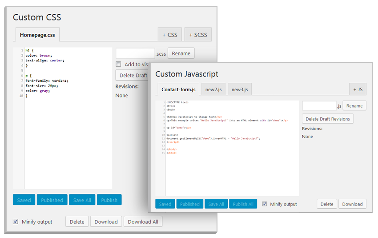
Task: Select the Homepage.css tab
Action: tap(37, 35)
